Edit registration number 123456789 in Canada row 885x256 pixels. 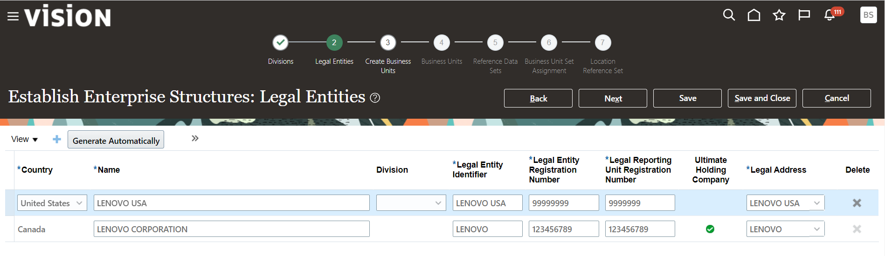pos(564,229)
